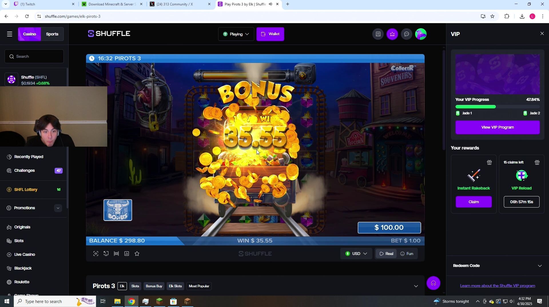Open Originals games
The height and width of the screenshot is (307, 549).
22,227
